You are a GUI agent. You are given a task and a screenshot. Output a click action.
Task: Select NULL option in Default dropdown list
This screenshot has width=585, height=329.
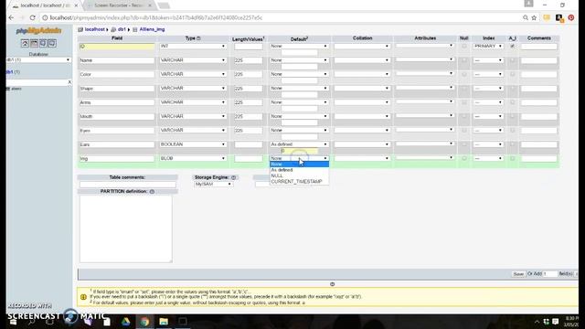point(299,175)
